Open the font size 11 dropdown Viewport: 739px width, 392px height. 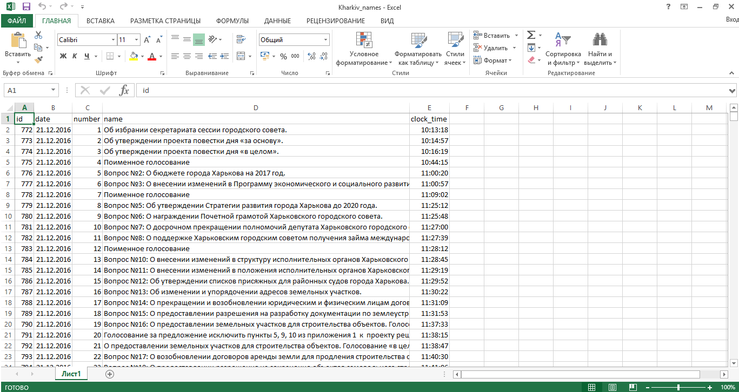tap(137, 39)
